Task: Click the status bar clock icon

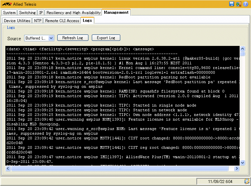Action: [x=247, y=181]
